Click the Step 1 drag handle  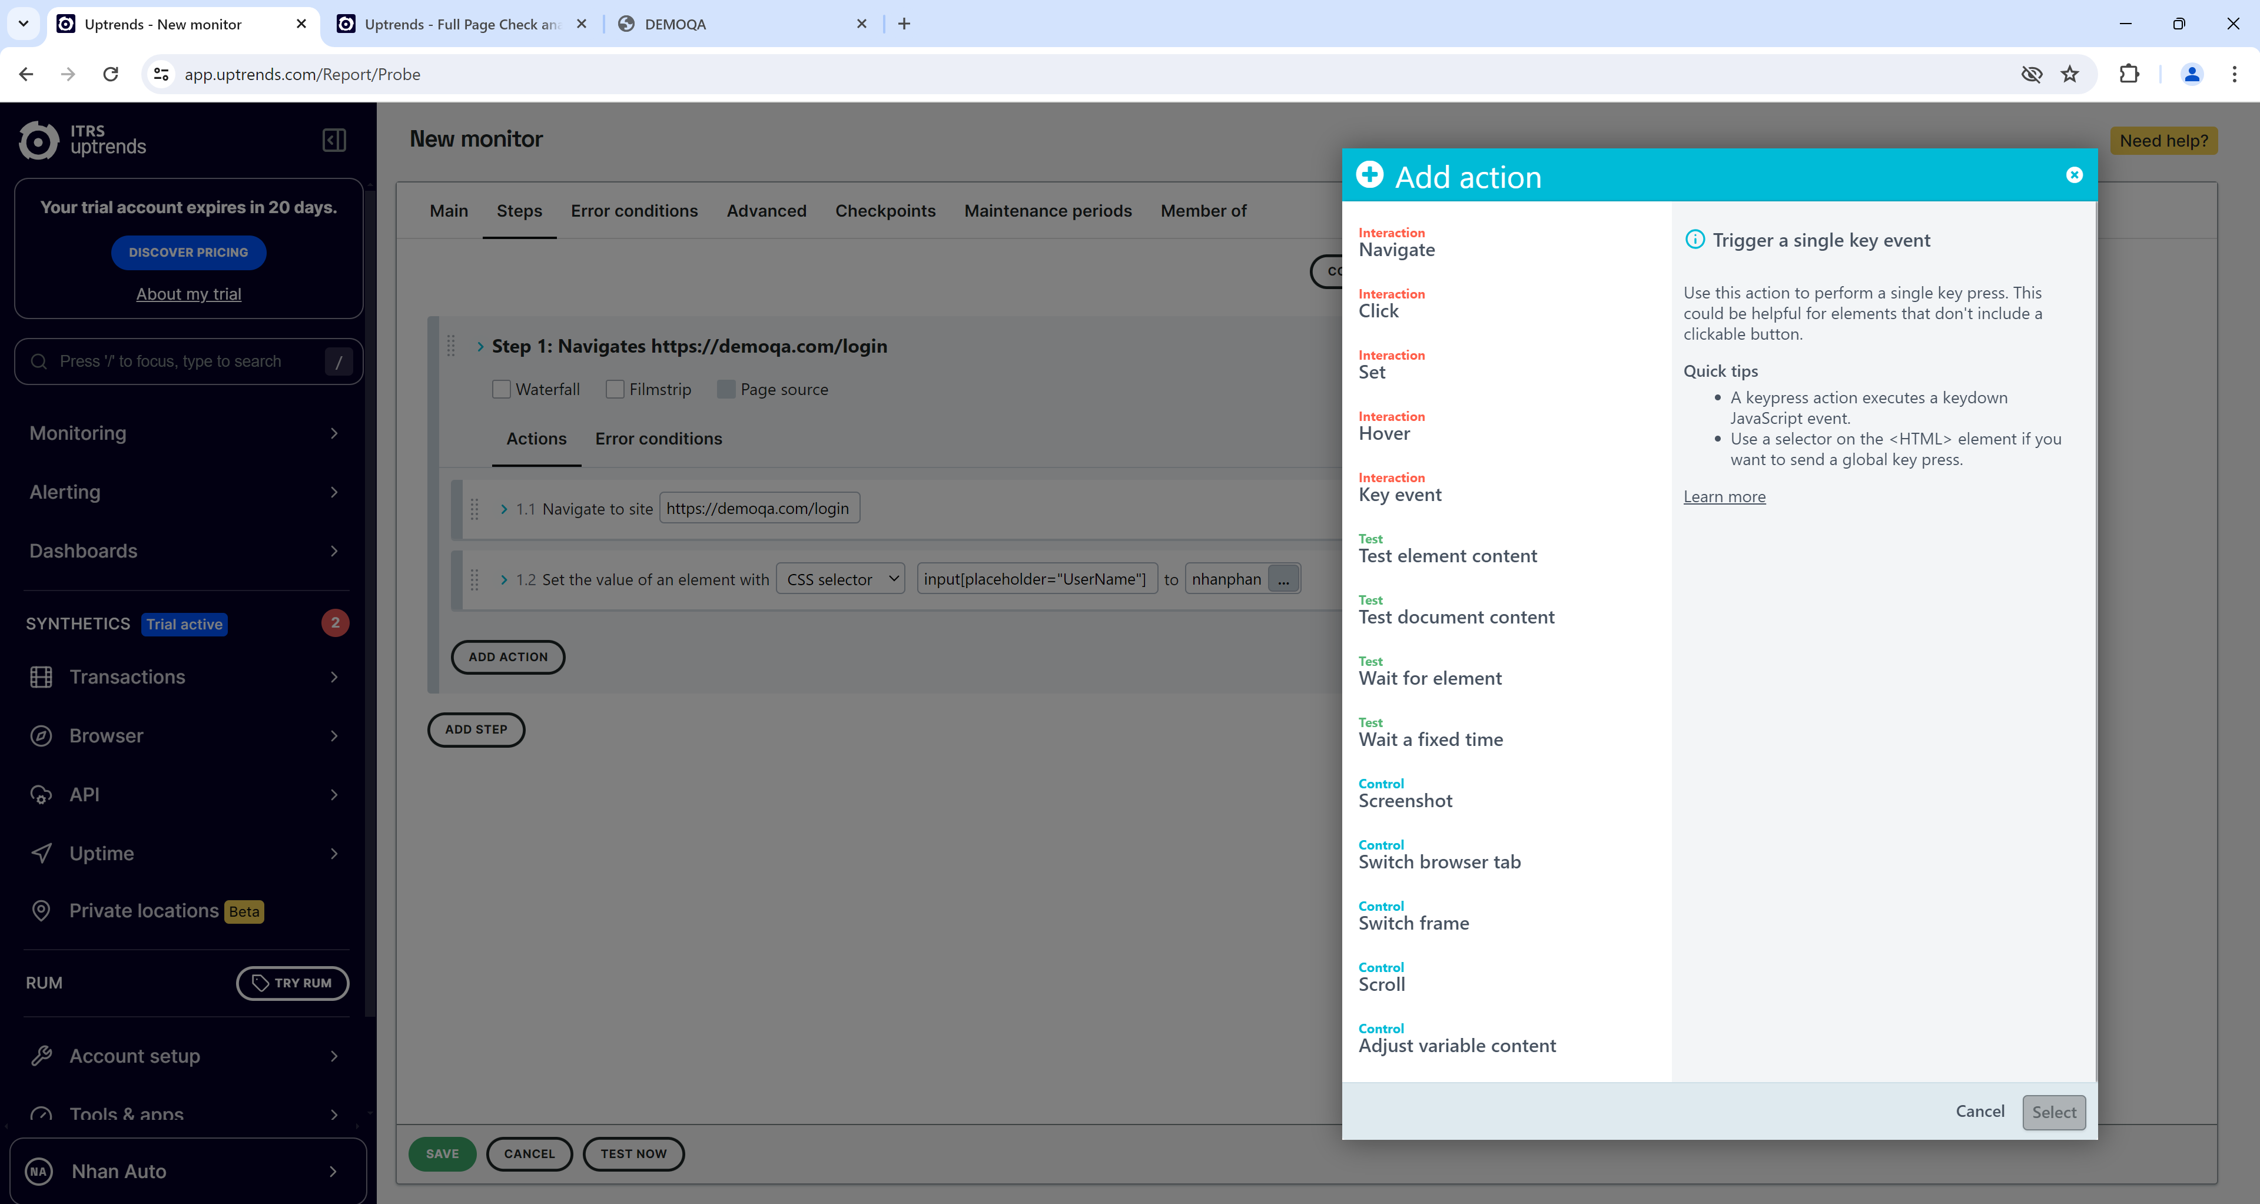451,346
